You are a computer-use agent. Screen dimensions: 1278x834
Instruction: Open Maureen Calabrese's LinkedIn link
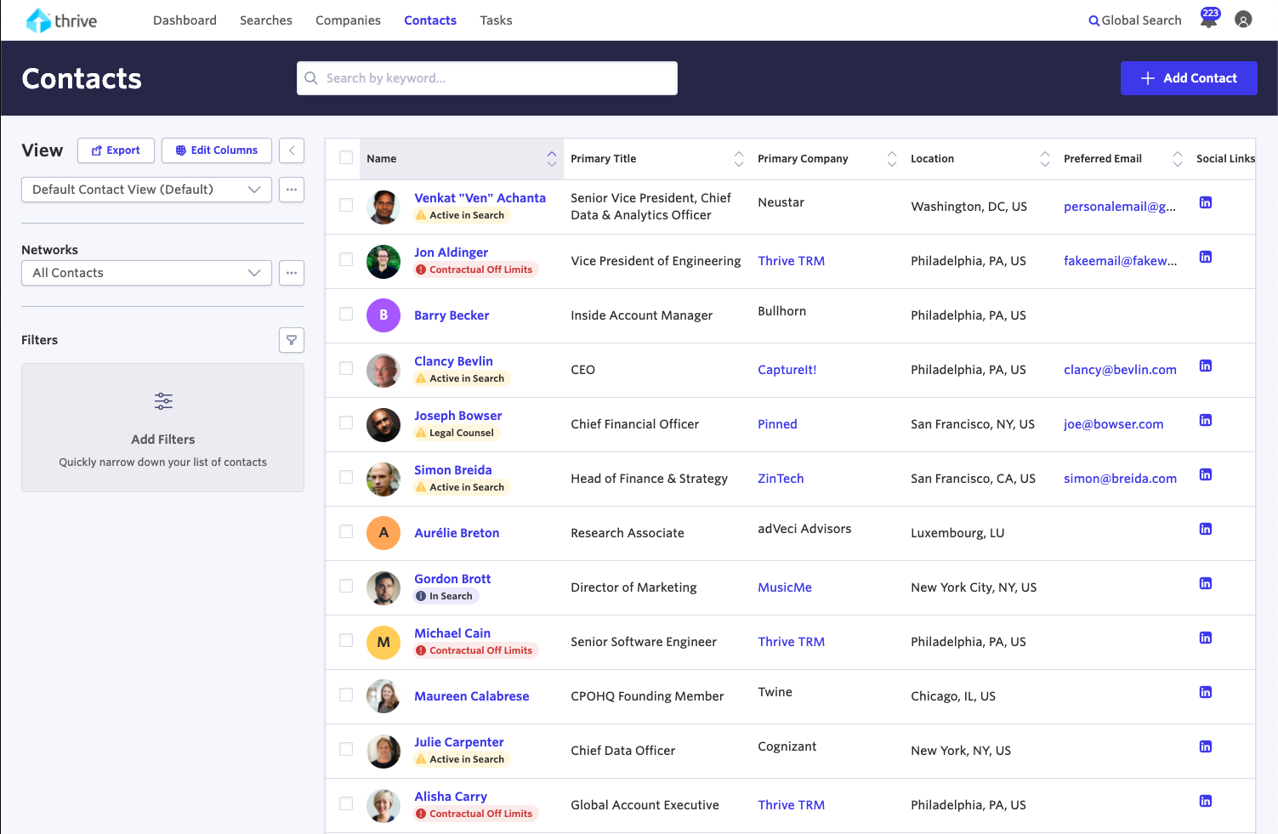1206,692
